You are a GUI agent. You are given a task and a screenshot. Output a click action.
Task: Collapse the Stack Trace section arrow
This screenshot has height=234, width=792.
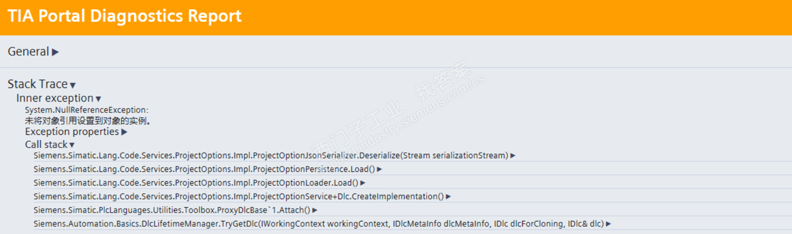coord(73,85)
